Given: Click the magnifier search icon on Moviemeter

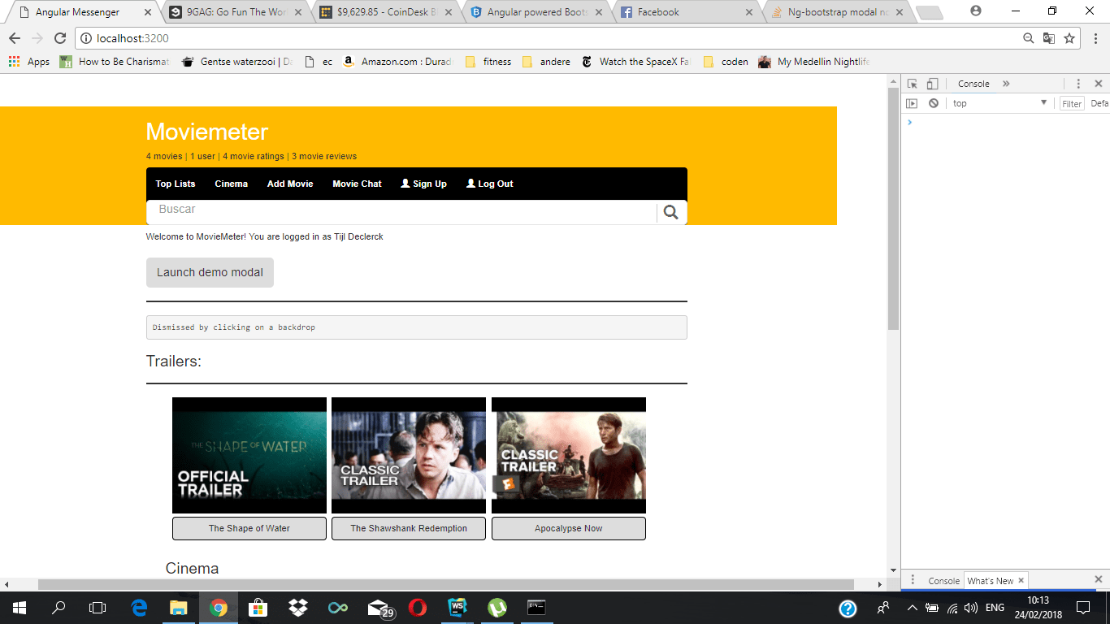Looking at the screenshot, I should (x=670, y=212).
